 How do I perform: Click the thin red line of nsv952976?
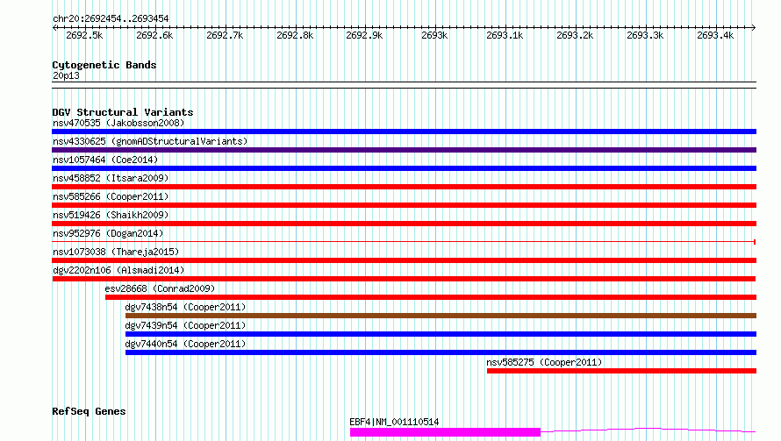(x=404, y=242)
